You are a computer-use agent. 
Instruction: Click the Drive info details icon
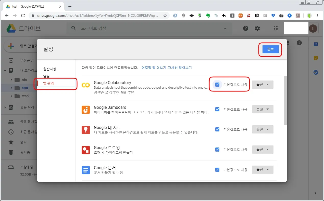pos(299,43)
